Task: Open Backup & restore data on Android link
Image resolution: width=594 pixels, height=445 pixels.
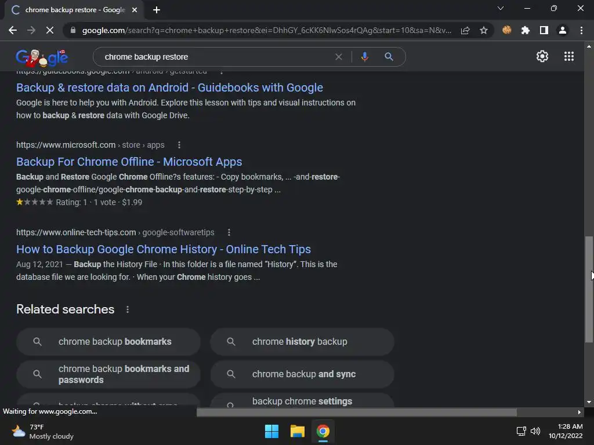Action: [x=170, y=87]
